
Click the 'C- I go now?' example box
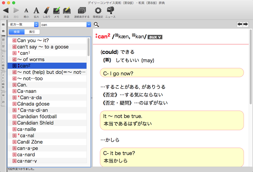172,73
